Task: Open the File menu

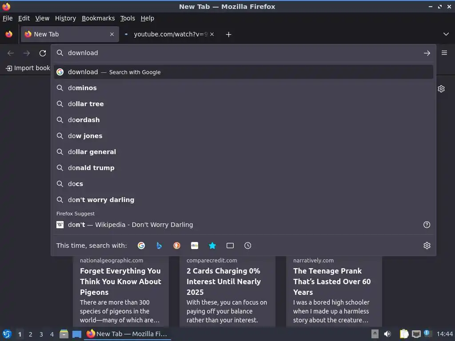Action: click(8, 18)
